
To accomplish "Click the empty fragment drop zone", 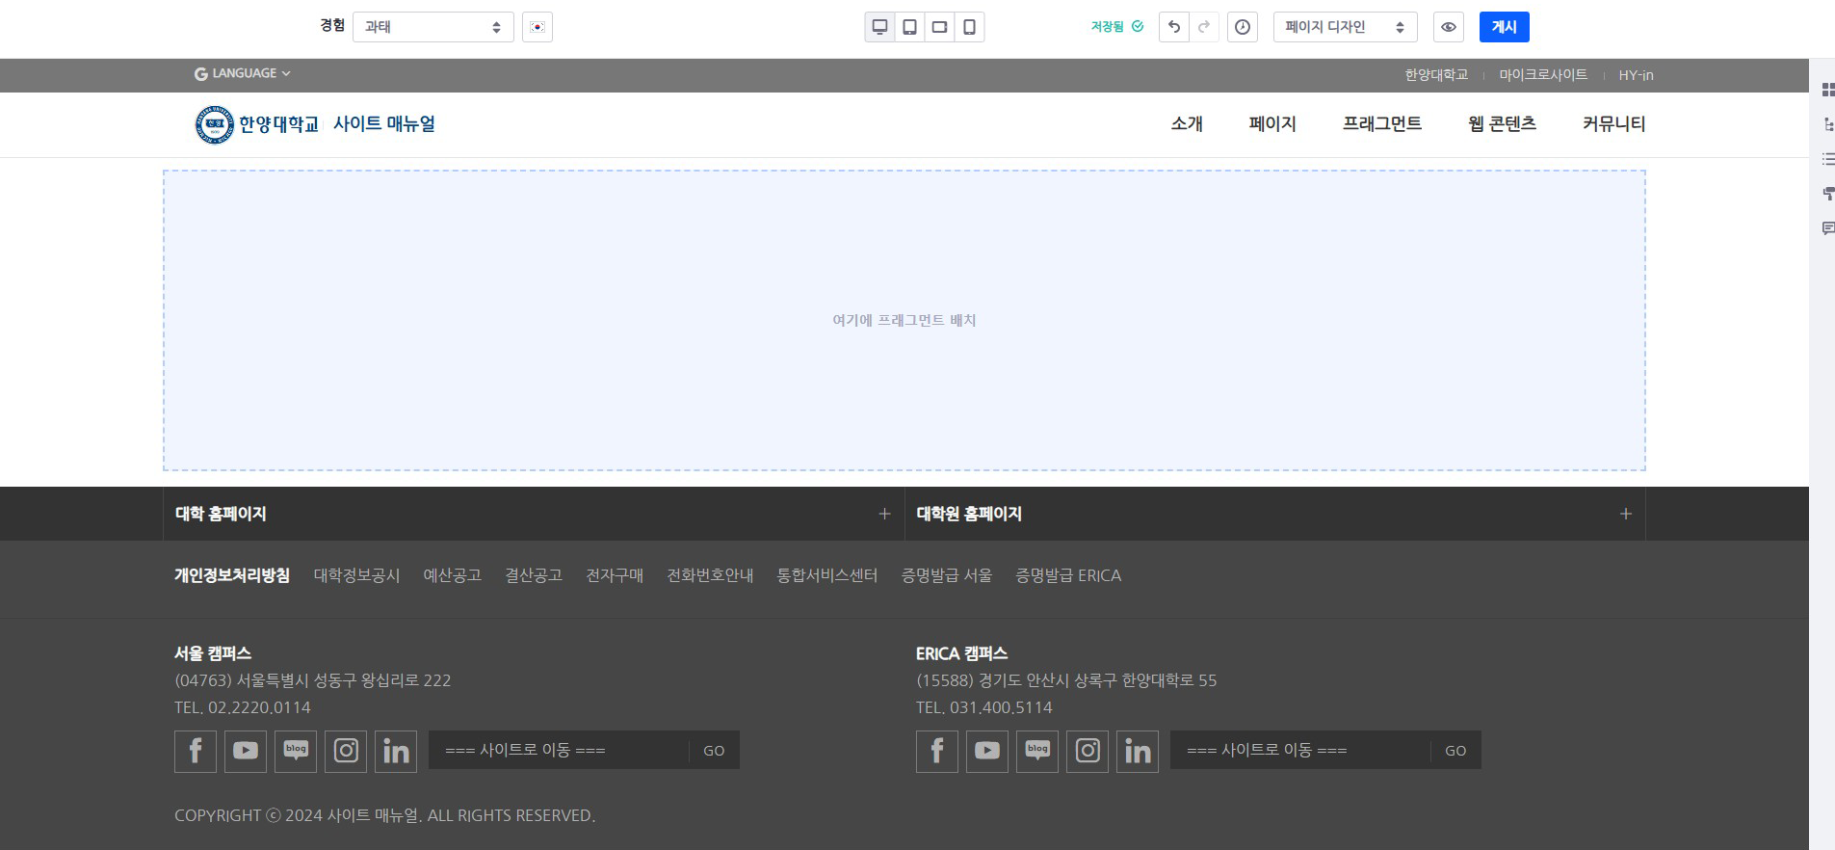I will click(x=904, y=320).
